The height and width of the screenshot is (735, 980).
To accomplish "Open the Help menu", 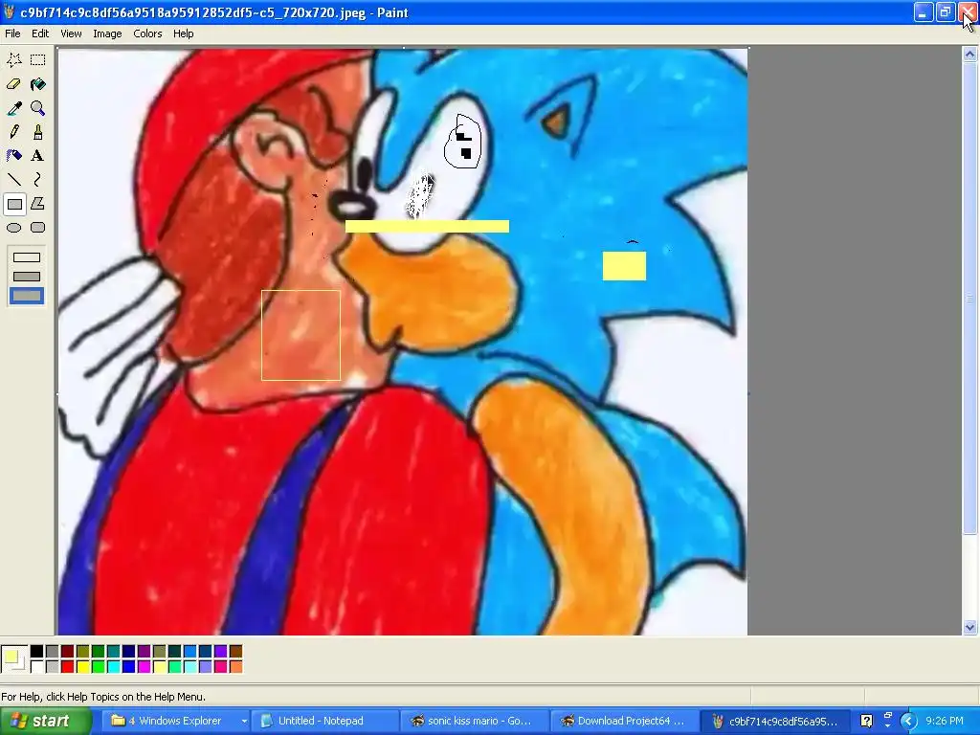I will (x=183, y=33).
